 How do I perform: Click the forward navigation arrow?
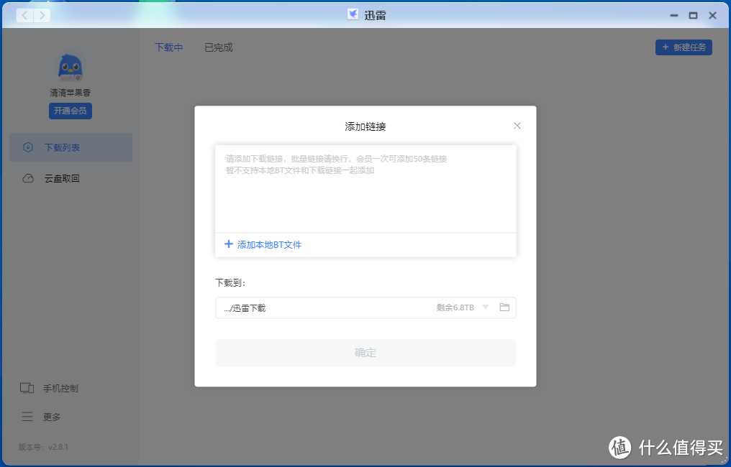click(x=42, y=15)
